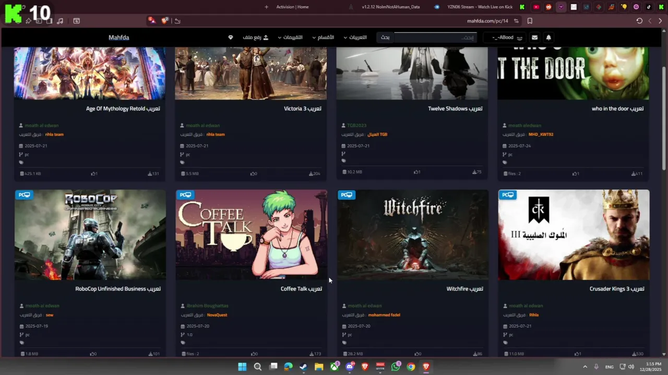Click the Witchfire cover thumbnail

point(412,235)
